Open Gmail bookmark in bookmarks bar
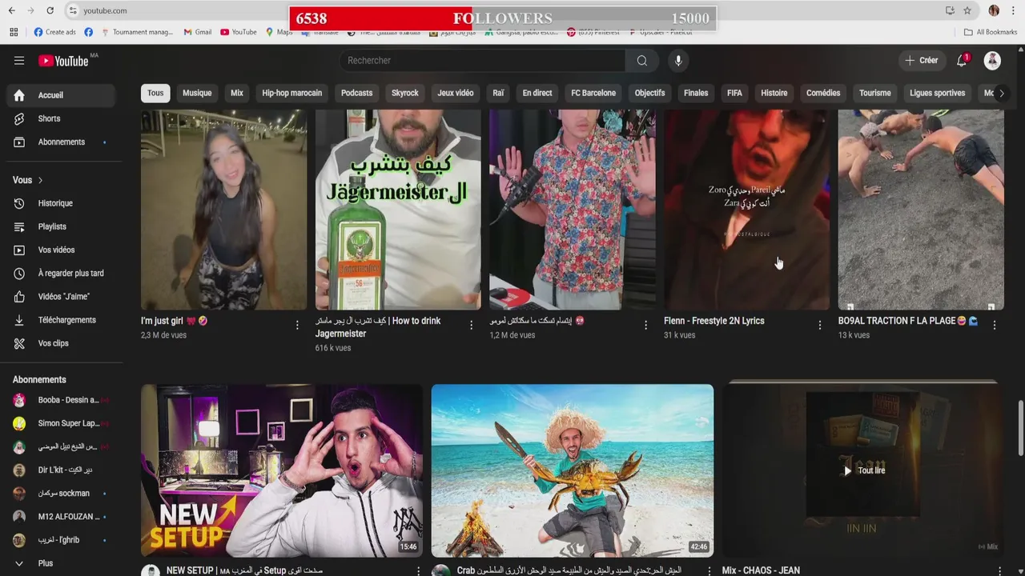 [x=198, y=32]
